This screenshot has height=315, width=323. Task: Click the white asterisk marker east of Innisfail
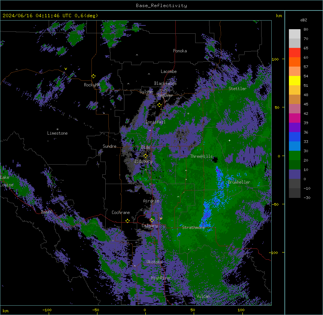pyautogui.click(x=188, y=113)
